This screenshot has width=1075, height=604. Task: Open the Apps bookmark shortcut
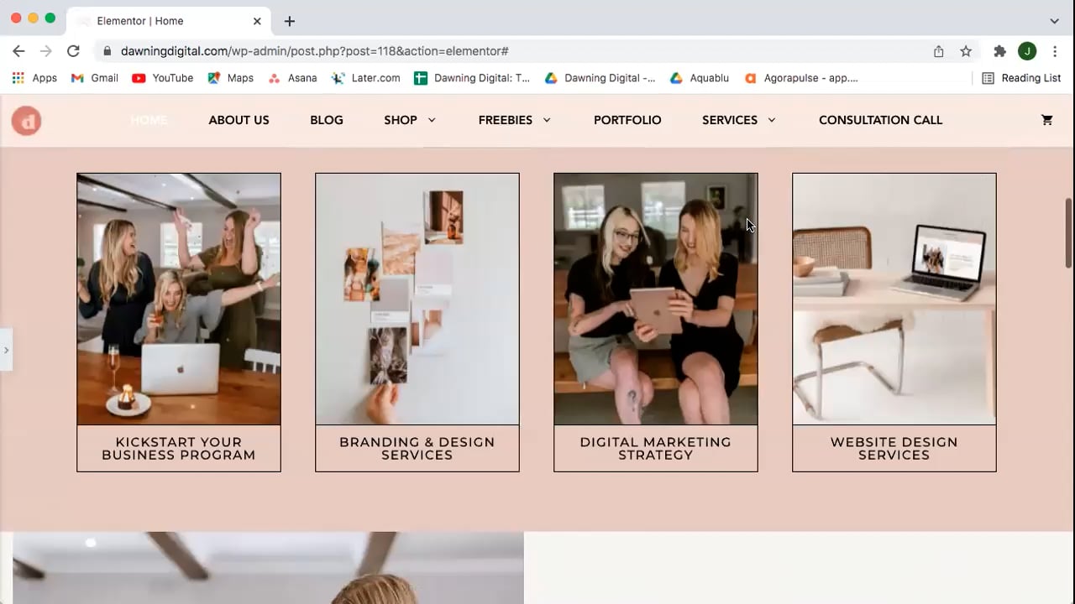coord(34,78)
